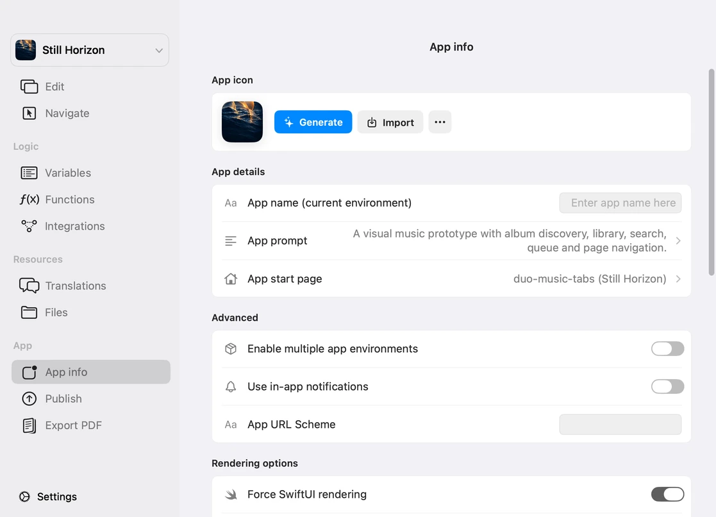This screenshot has width=716, height=517.
Task: Click the App URL Scheme input field
Action: click(620, 425)
